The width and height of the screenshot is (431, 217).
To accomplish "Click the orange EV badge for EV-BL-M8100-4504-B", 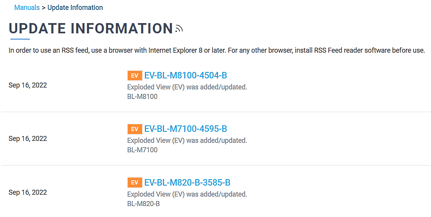I will click(135, 76).
